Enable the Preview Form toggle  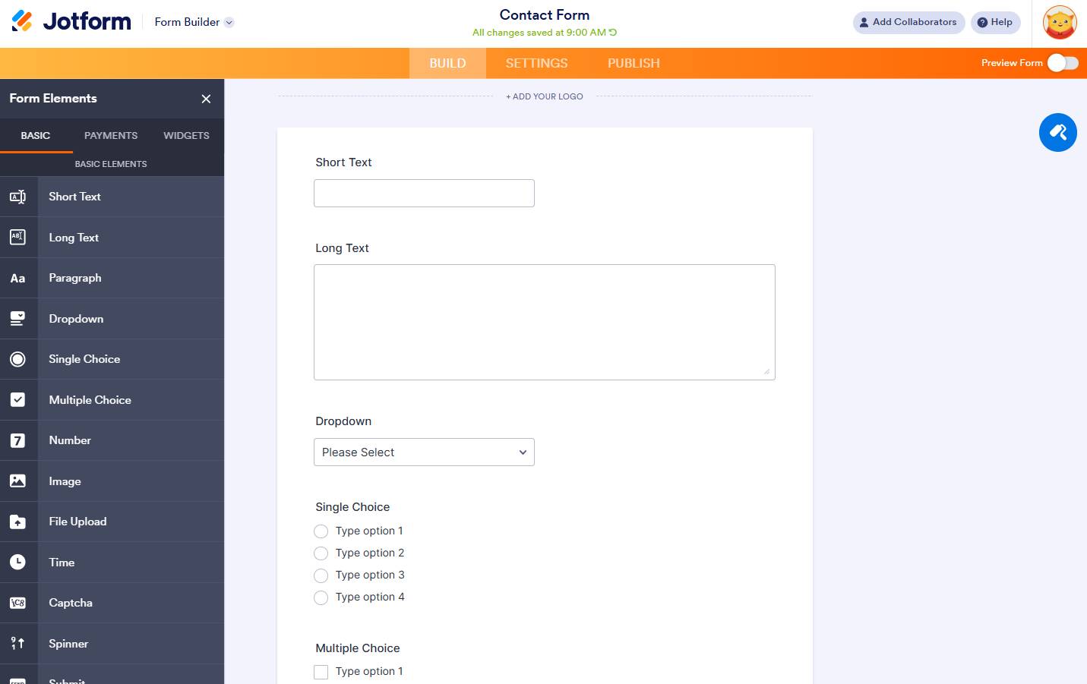coord(1063,63)
